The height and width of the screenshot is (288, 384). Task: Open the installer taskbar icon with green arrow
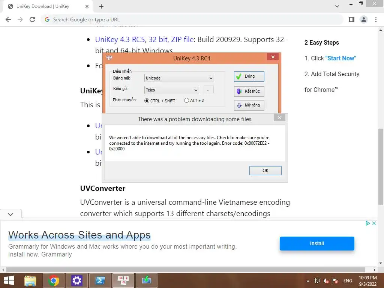(147, 280)
